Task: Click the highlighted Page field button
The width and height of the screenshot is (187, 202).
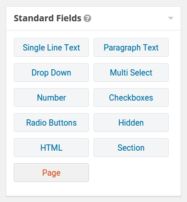Action: [x=51, y=173]
